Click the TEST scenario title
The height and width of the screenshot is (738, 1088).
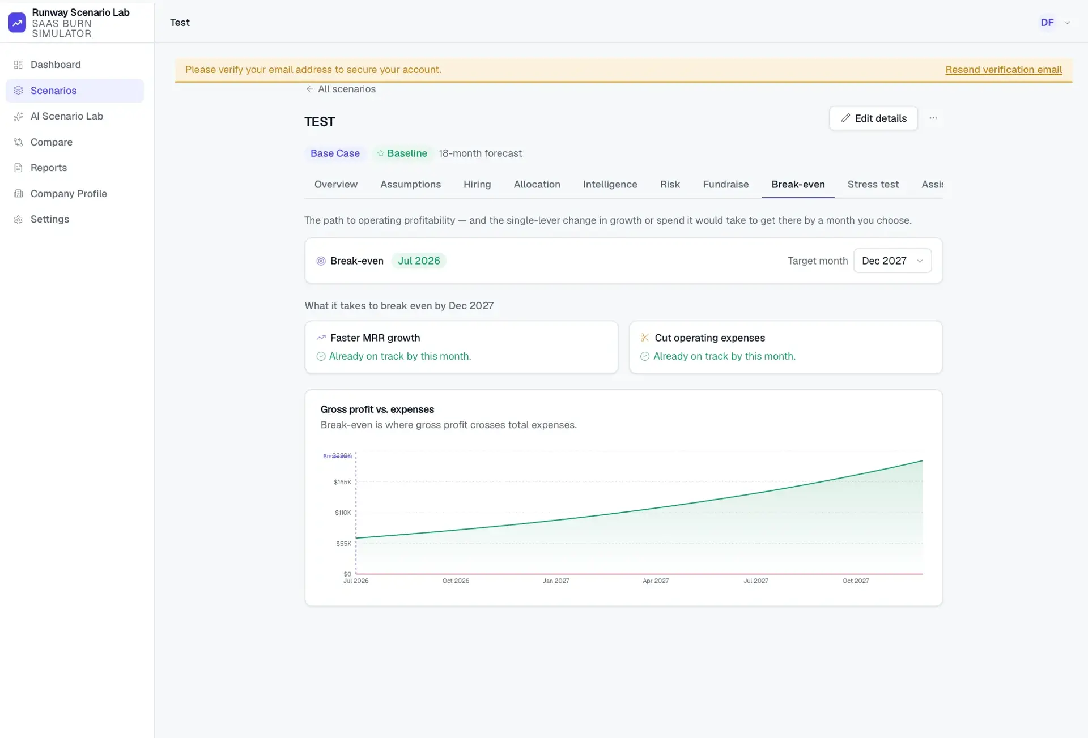point(320,122)
